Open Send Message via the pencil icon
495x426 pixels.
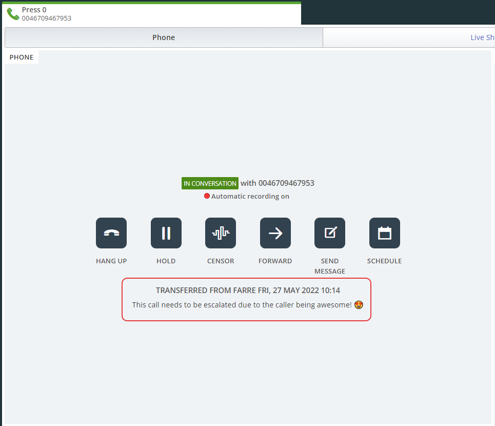pos(330,233)
